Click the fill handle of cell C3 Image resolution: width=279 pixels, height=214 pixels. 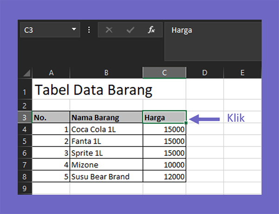(x=186, y=123)
